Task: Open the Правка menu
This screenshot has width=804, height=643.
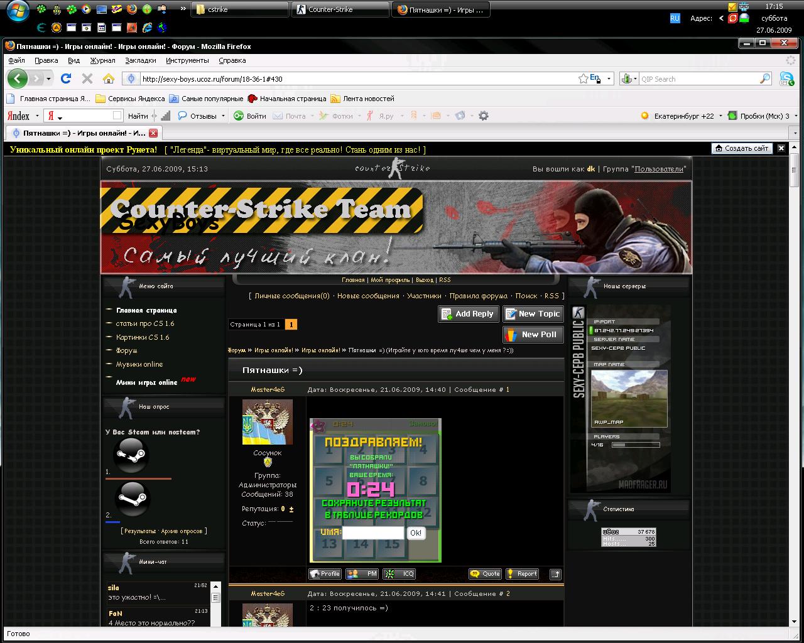Action: 46,60
